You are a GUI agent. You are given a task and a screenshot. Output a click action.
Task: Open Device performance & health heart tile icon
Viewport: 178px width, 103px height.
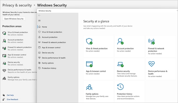click(151, 64)
